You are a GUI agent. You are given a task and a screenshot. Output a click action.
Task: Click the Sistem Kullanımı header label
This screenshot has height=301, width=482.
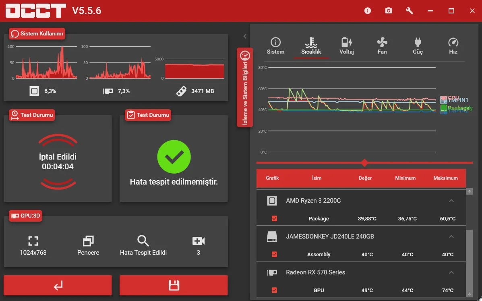(37, 34)
